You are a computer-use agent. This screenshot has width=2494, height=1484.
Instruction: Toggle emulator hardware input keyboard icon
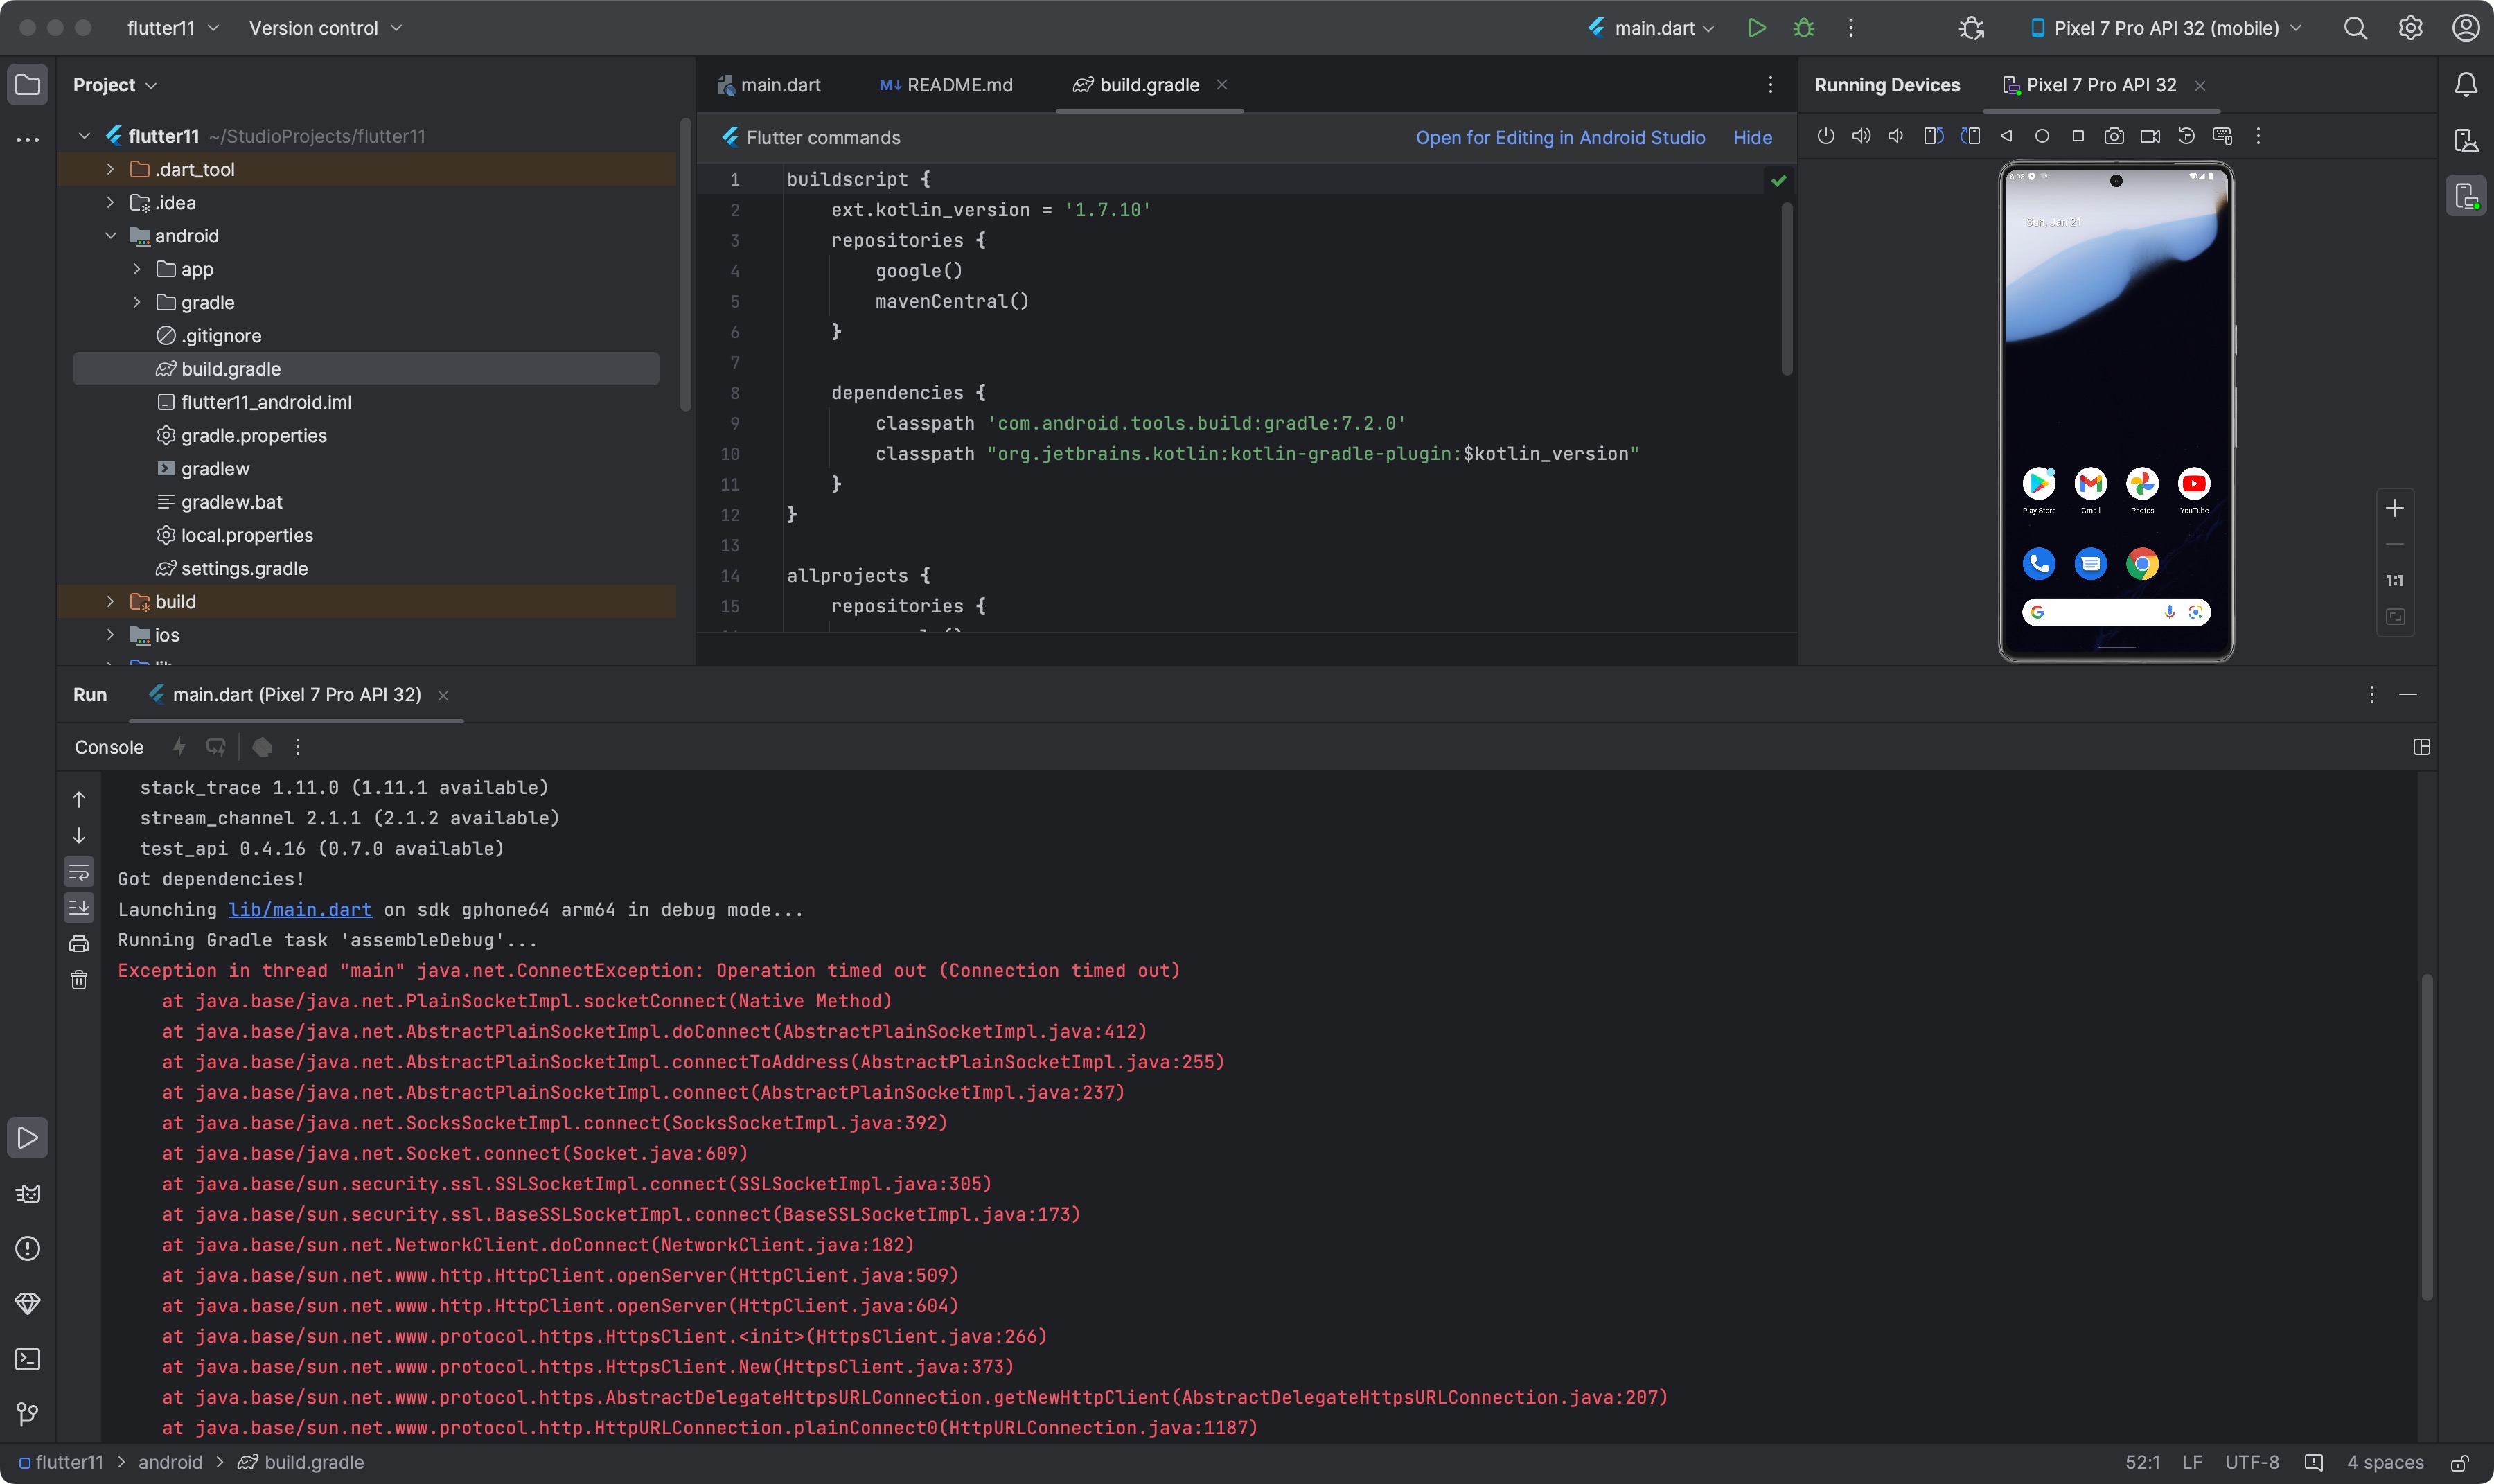2222,136
